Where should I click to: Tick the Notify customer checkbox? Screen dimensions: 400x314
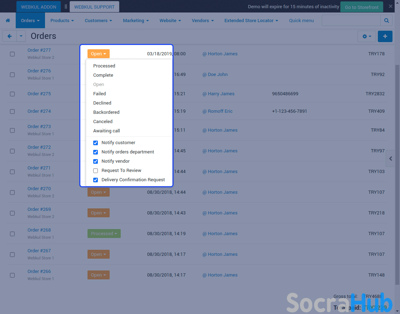point(96,143)
